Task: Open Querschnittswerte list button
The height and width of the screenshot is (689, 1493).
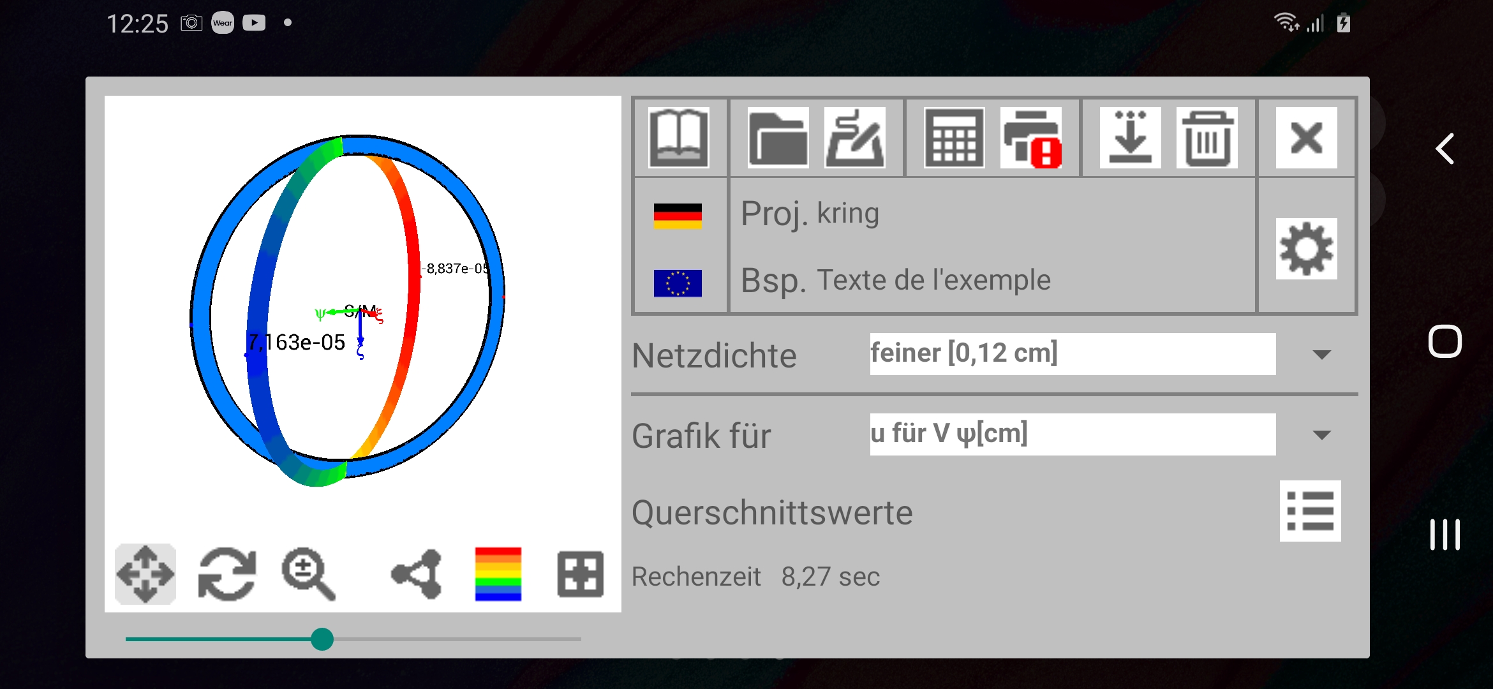Action: point(1310,510)
